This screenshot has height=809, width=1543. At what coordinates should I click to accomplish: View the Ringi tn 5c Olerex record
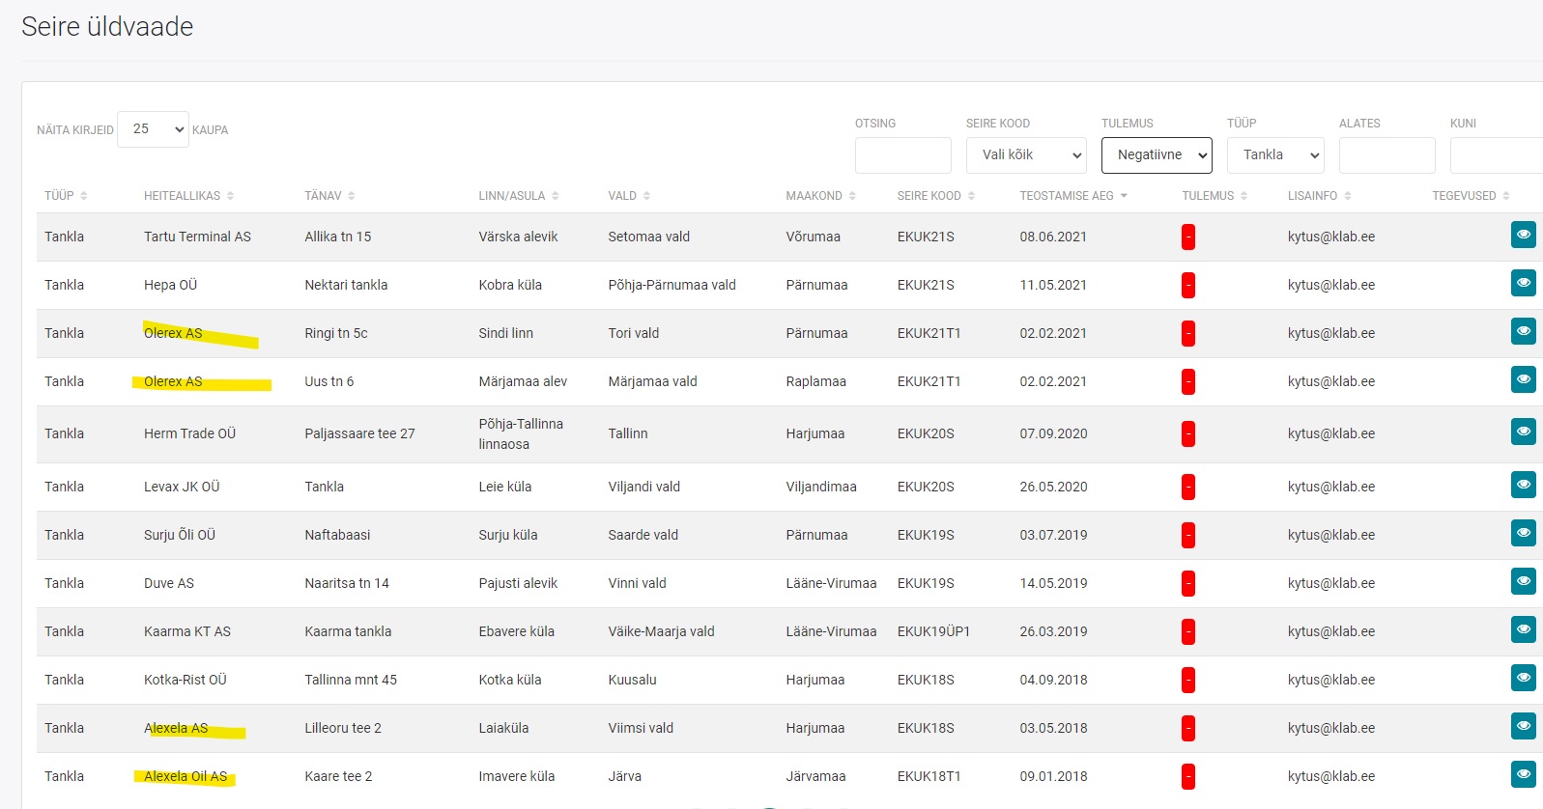1523,331
